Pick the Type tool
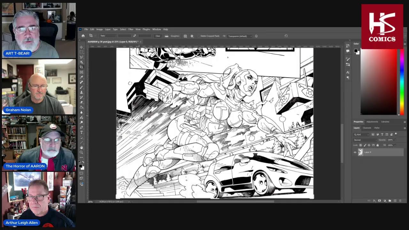 pyautogui.click(x=81, y=132)
